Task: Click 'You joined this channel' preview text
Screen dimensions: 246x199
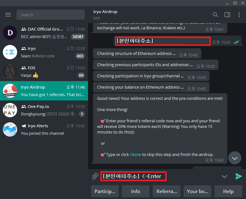Action: pyautogui.click(x=42, y=133)
